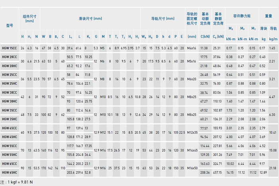Click dynamic load value 163.63
Viewport: 279px width, 186px height.
pos(205,164)
